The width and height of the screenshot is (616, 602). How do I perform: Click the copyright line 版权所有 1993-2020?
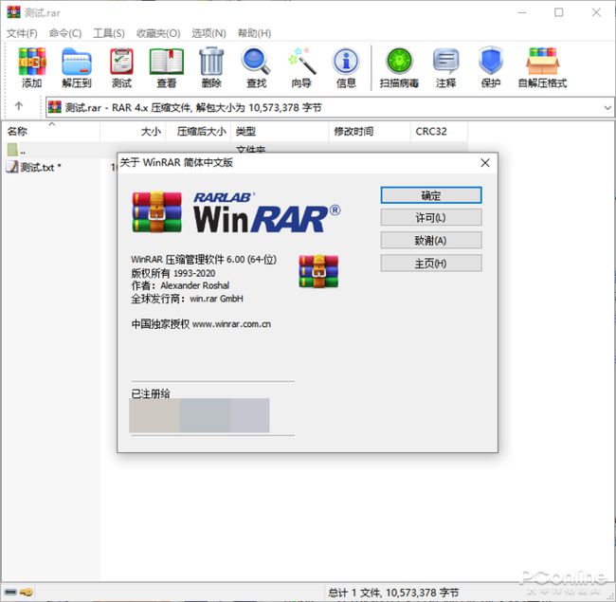coord(173,273)
